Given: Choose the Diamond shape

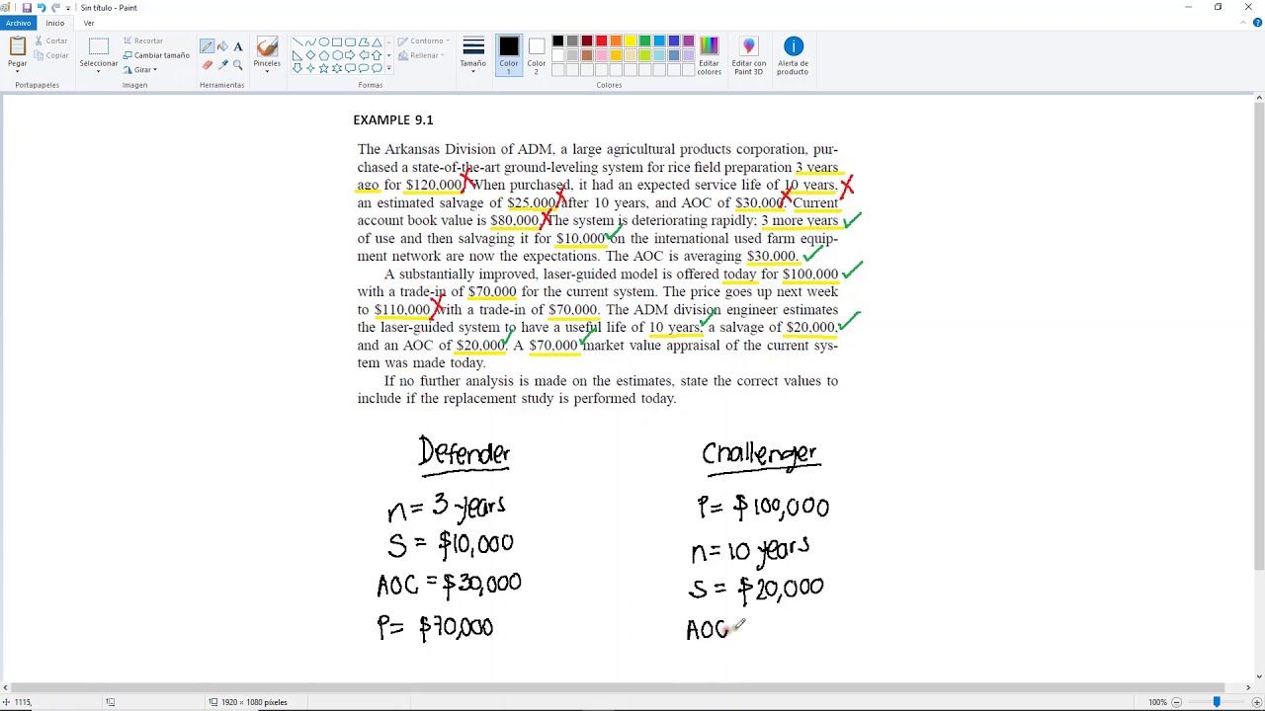Looking at the screenshot, I should point(310,55).
